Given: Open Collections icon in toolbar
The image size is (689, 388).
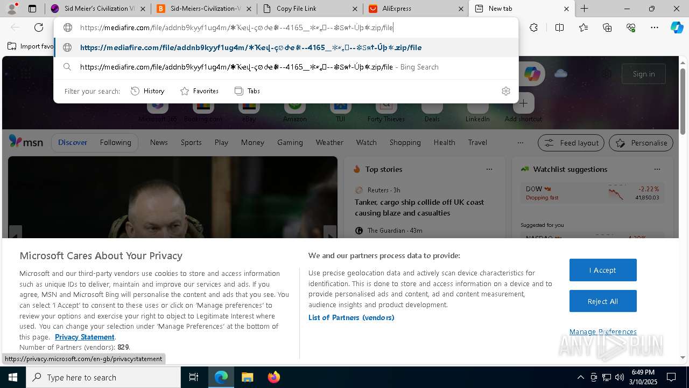Looking at the screenshot, I should 607,27.
